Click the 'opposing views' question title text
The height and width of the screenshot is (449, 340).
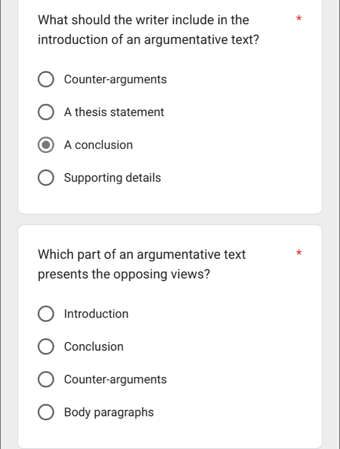pyautogui.click(x=141, y=264)
